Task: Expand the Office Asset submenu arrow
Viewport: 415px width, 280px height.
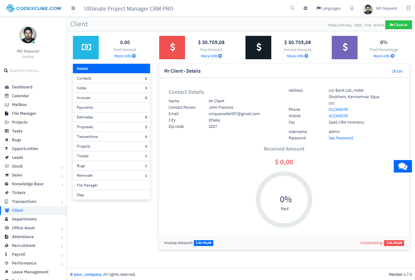Action: (x=62, y=229)
